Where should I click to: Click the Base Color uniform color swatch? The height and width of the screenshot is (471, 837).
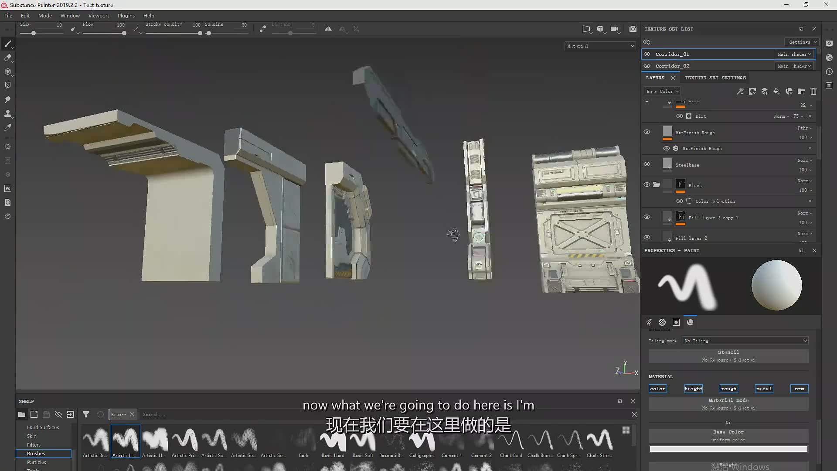coord(728,449)
